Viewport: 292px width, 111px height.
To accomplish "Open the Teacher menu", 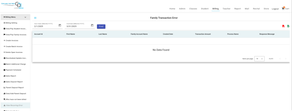I will point(227,9).
